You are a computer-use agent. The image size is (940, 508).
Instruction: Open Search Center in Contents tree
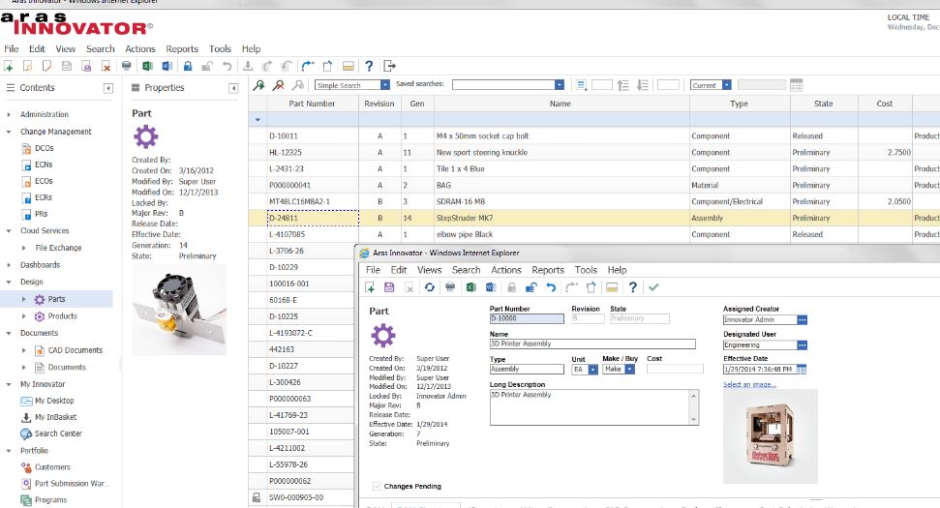(x=58, y=433)
